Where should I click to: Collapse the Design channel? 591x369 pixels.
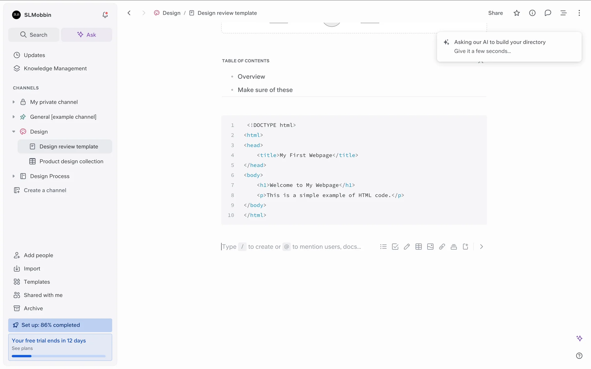(14, 132)
